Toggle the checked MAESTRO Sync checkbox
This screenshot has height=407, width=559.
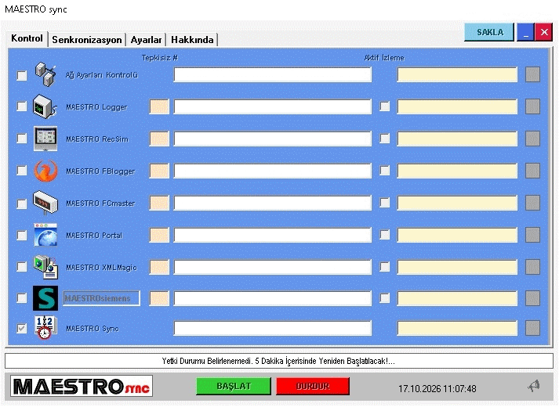point(22,329)
